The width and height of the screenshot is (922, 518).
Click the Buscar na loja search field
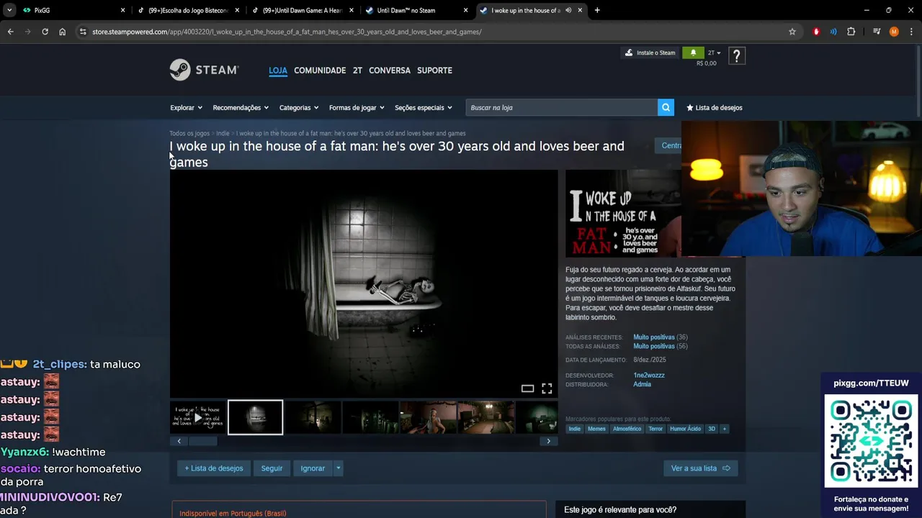coord(562,107)
